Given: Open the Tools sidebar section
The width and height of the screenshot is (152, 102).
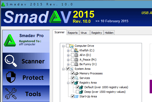Looking at the screenshot, I should pos(26,94).
